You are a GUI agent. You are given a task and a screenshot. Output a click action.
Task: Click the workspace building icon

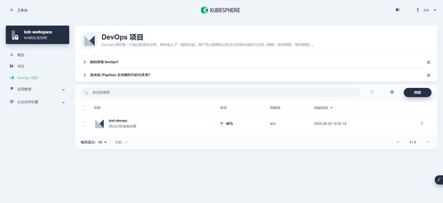15,35
